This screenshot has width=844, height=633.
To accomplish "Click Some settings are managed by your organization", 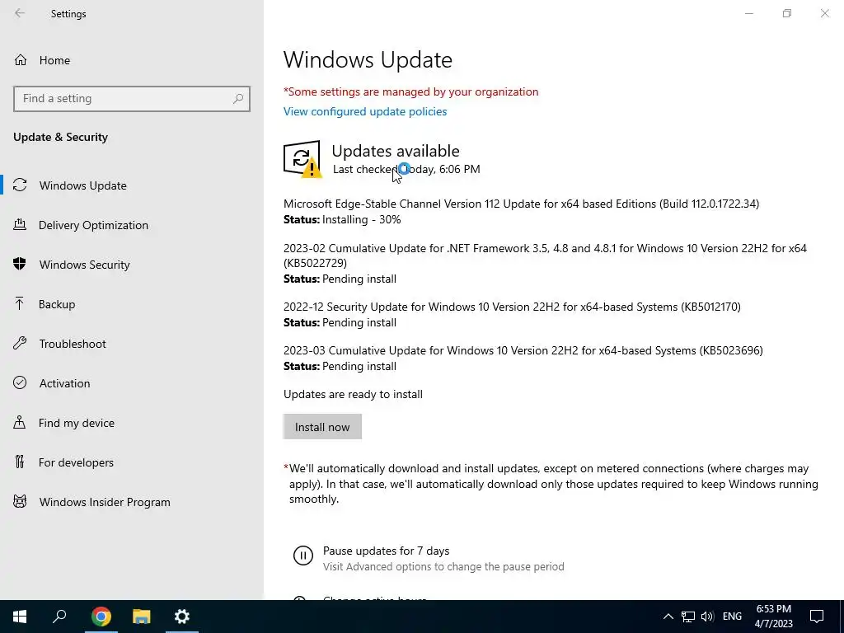I will click(410, 91).
